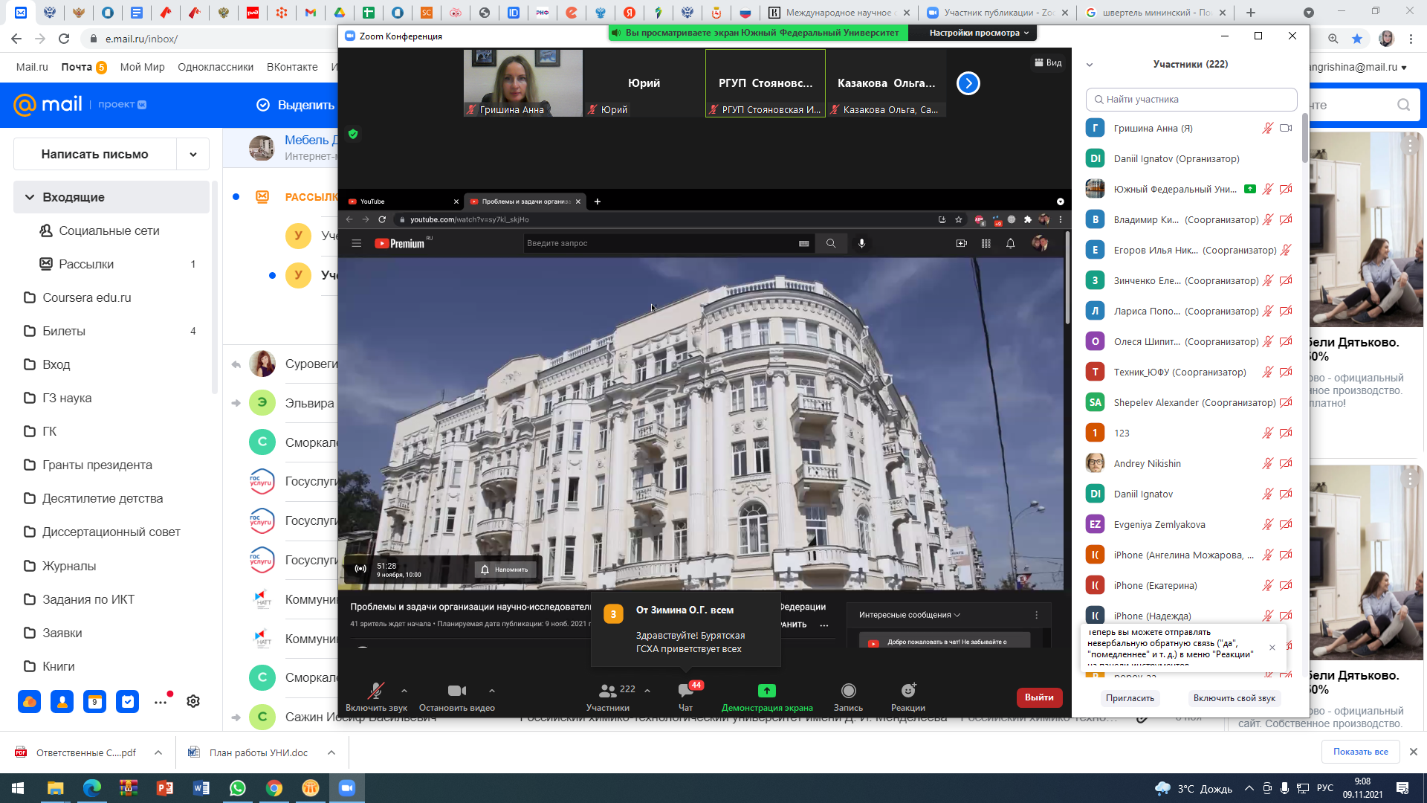Open the cloud icon in mail bottom bar
Screen dimensions: 1427x803
(x=30, y=702)
